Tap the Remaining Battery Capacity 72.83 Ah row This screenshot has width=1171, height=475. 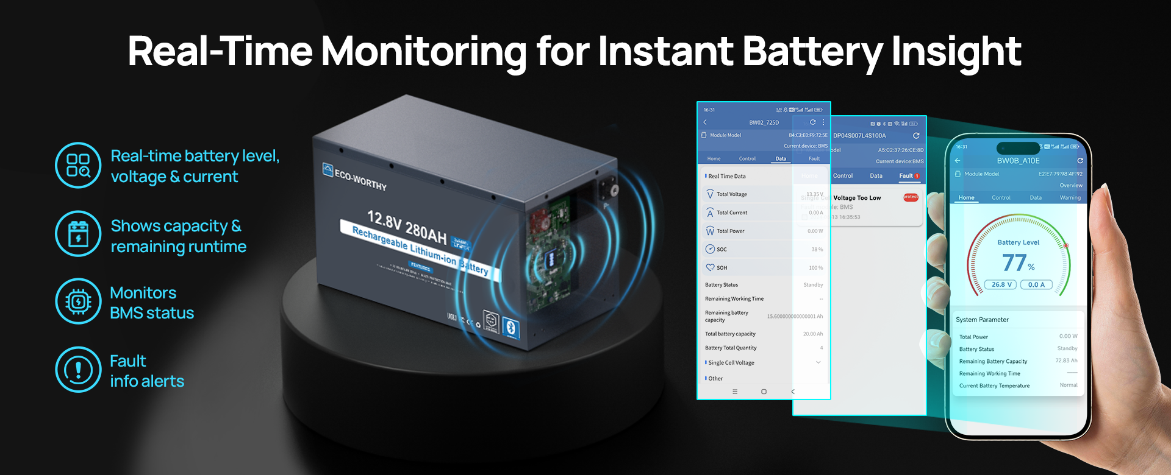(x=1019, y=361)
